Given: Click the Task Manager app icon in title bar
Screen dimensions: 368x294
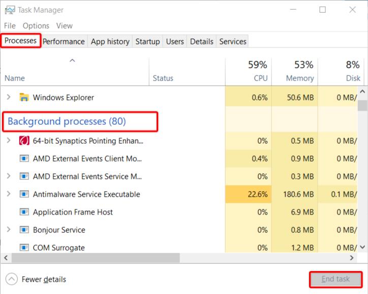Looking at the screenshot, I should pyautogui.click(x=10, y=10).
